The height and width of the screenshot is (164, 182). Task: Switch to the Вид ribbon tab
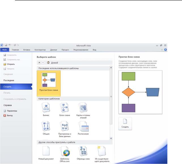(94, 50)
